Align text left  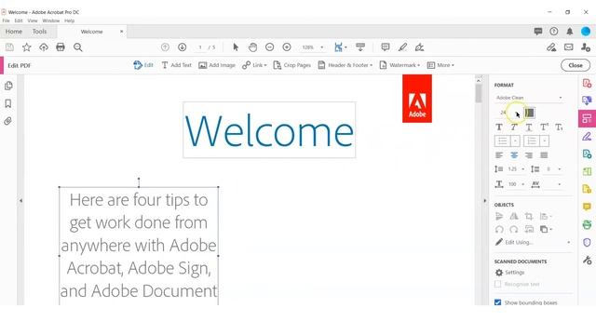click(x=499, y=155)
